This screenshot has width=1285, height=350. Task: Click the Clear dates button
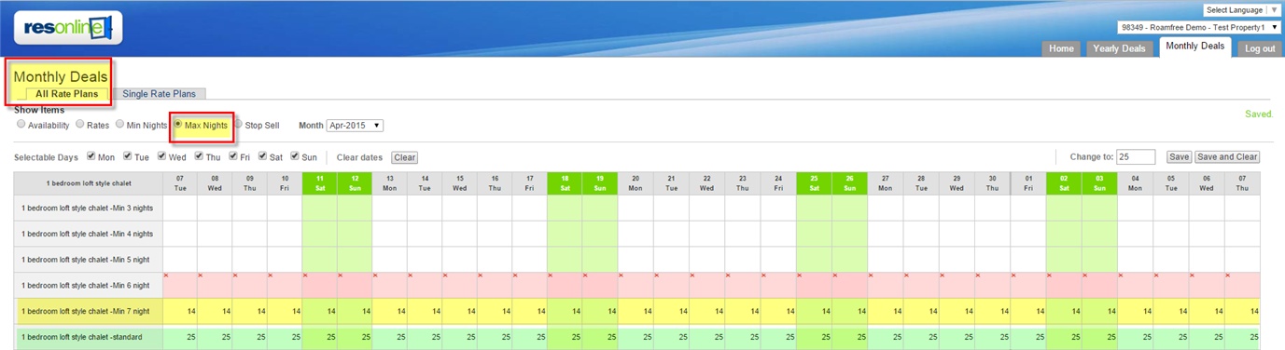[x=404, y=157]
